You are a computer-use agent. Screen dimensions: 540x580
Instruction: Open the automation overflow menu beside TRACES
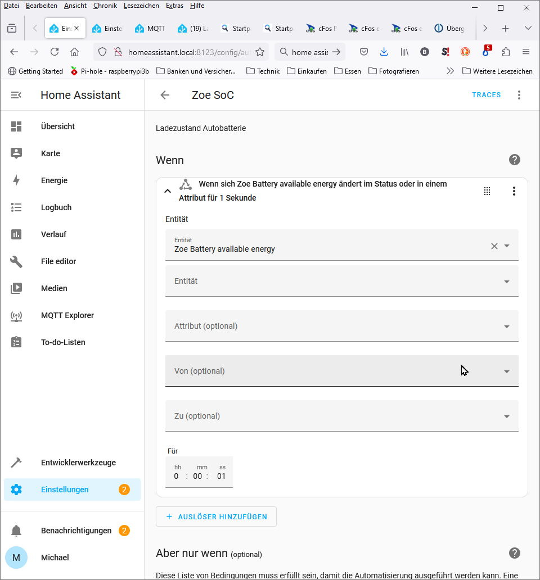(x=519, y=95)
